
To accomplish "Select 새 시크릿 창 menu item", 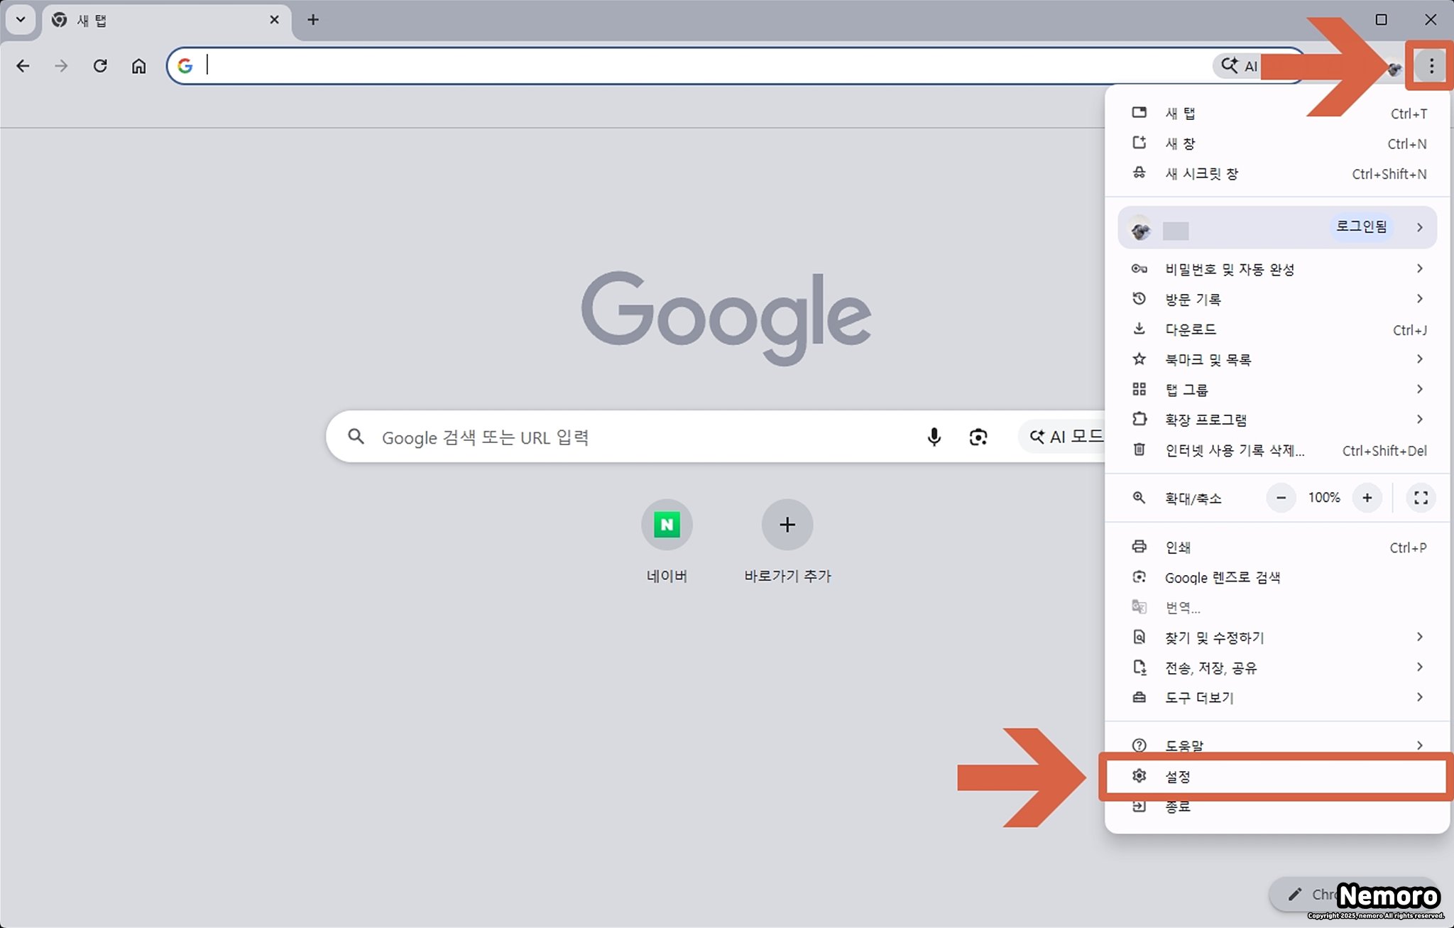I will coord(1201,173).
